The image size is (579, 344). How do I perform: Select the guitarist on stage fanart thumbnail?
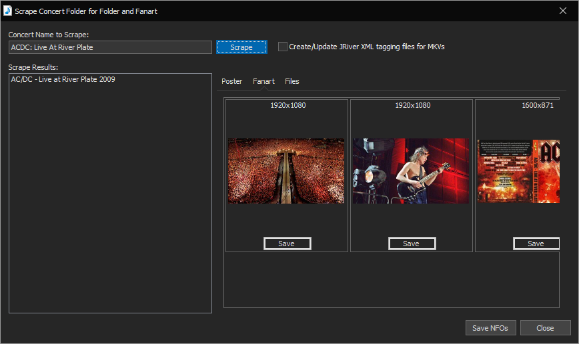click(411, 171)
